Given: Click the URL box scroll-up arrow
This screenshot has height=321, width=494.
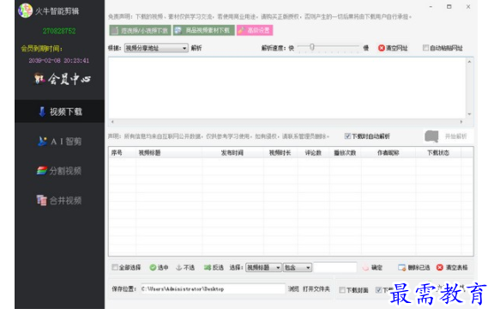Looking at the screenshot, I should point(469,62).
